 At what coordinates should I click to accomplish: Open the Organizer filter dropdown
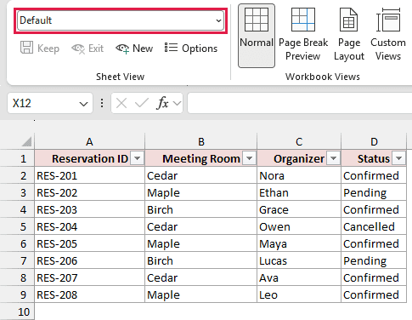334,158
